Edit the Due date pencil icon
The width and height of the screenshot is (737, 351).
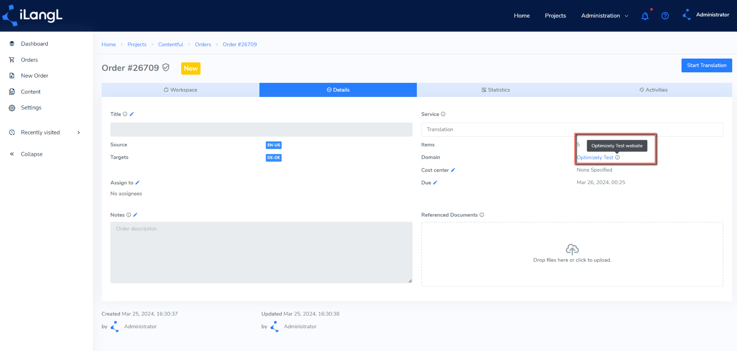(x=435, y=182)
